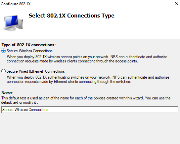Screen dimensions: 180x144
Task: Click the 'Type of 802.1X connections:' label
Action: click(28, 45)
